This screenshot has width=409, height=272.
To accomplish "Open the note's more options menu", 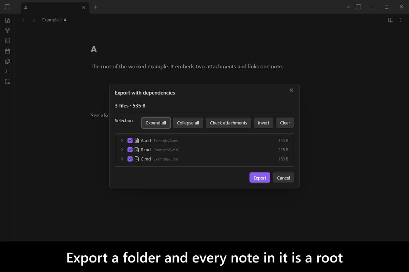I will click(400, 20).
